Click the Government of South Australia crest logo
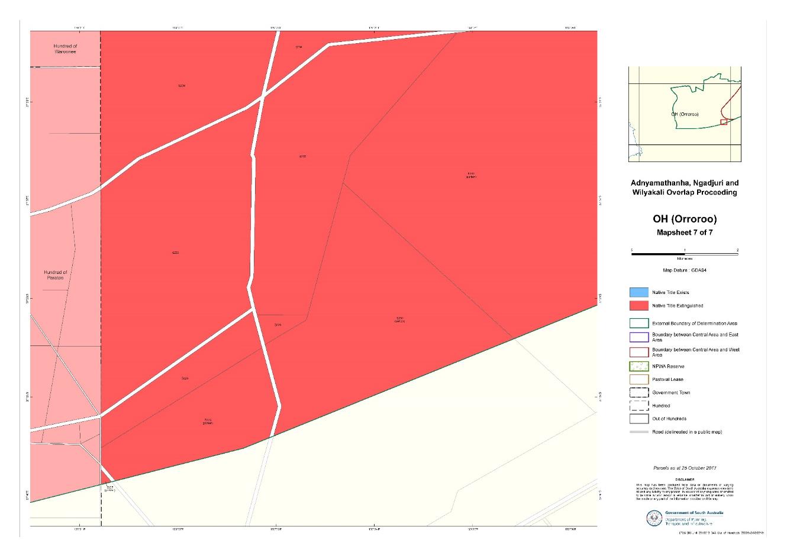The width and height of the screenshot is (787, 556). point(654,518)
